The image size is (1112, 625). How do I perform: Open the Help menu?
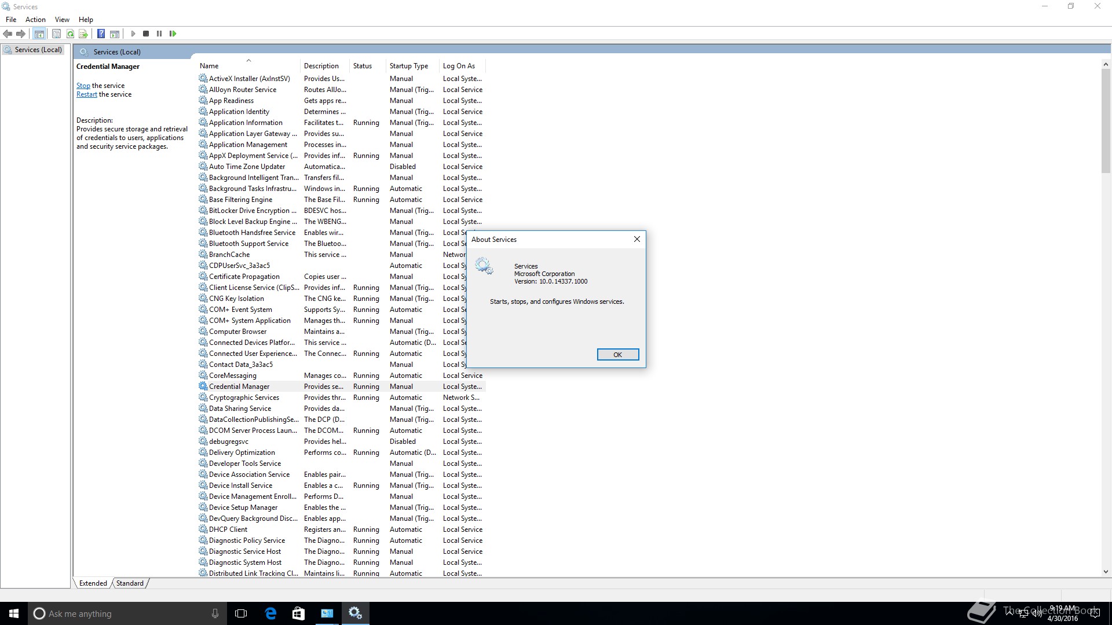86,19
